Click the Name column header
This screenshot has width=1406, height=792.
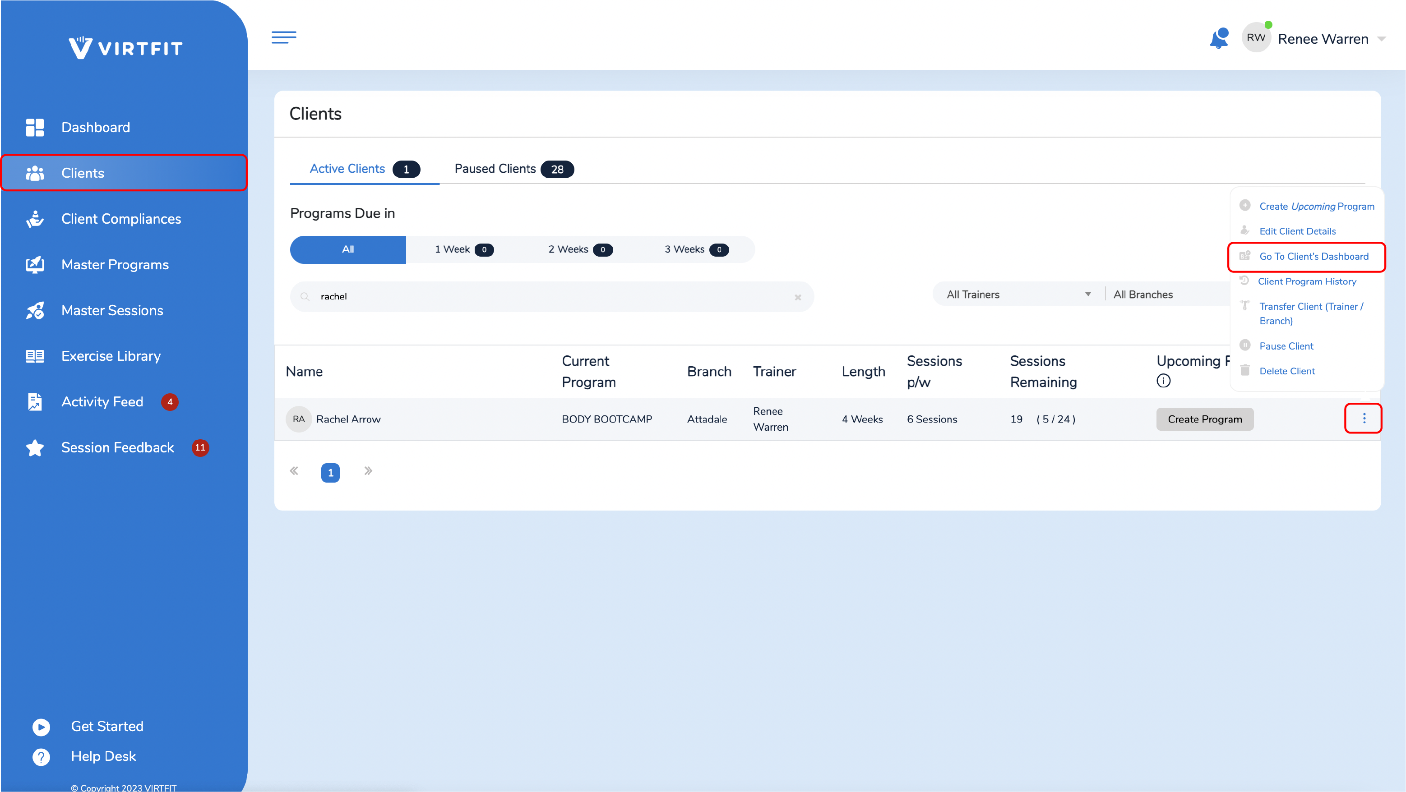[304, 372]
